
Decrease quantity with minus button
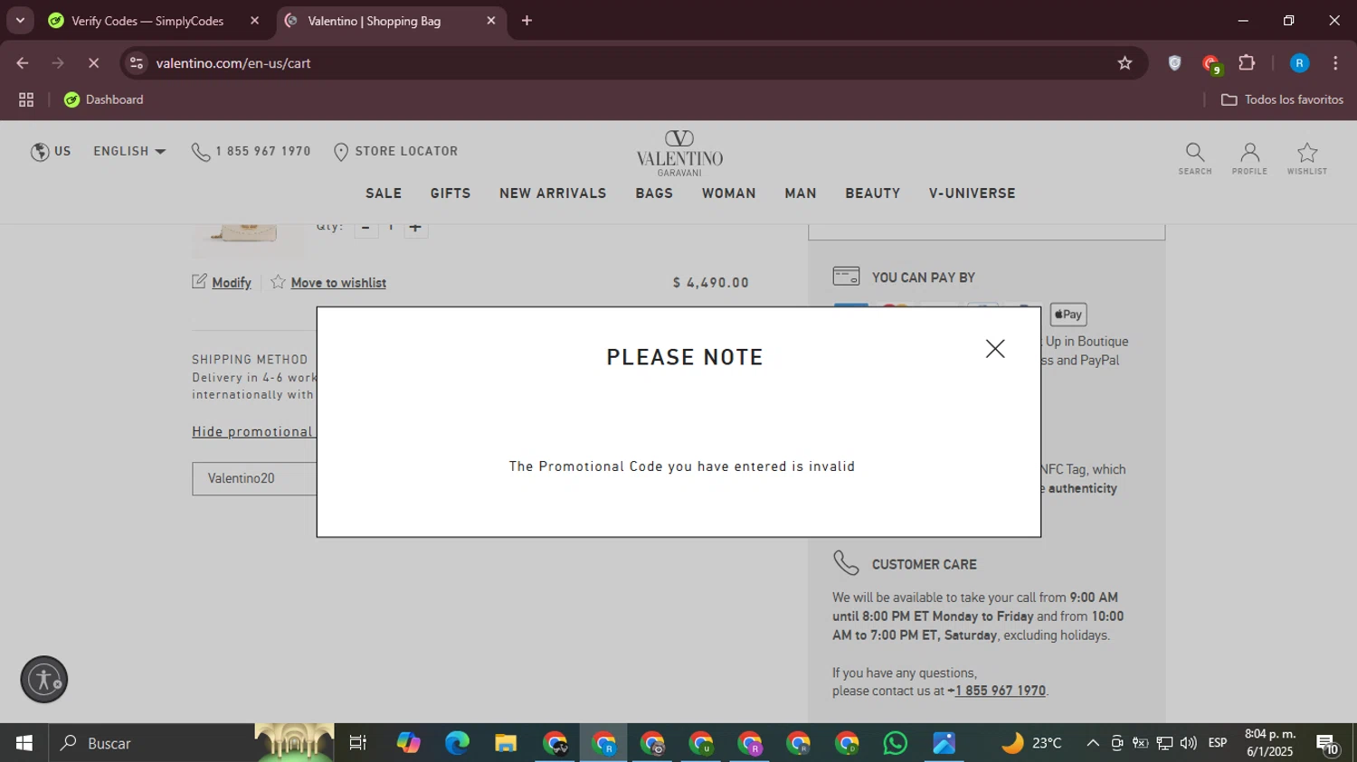tap(365, 229)
